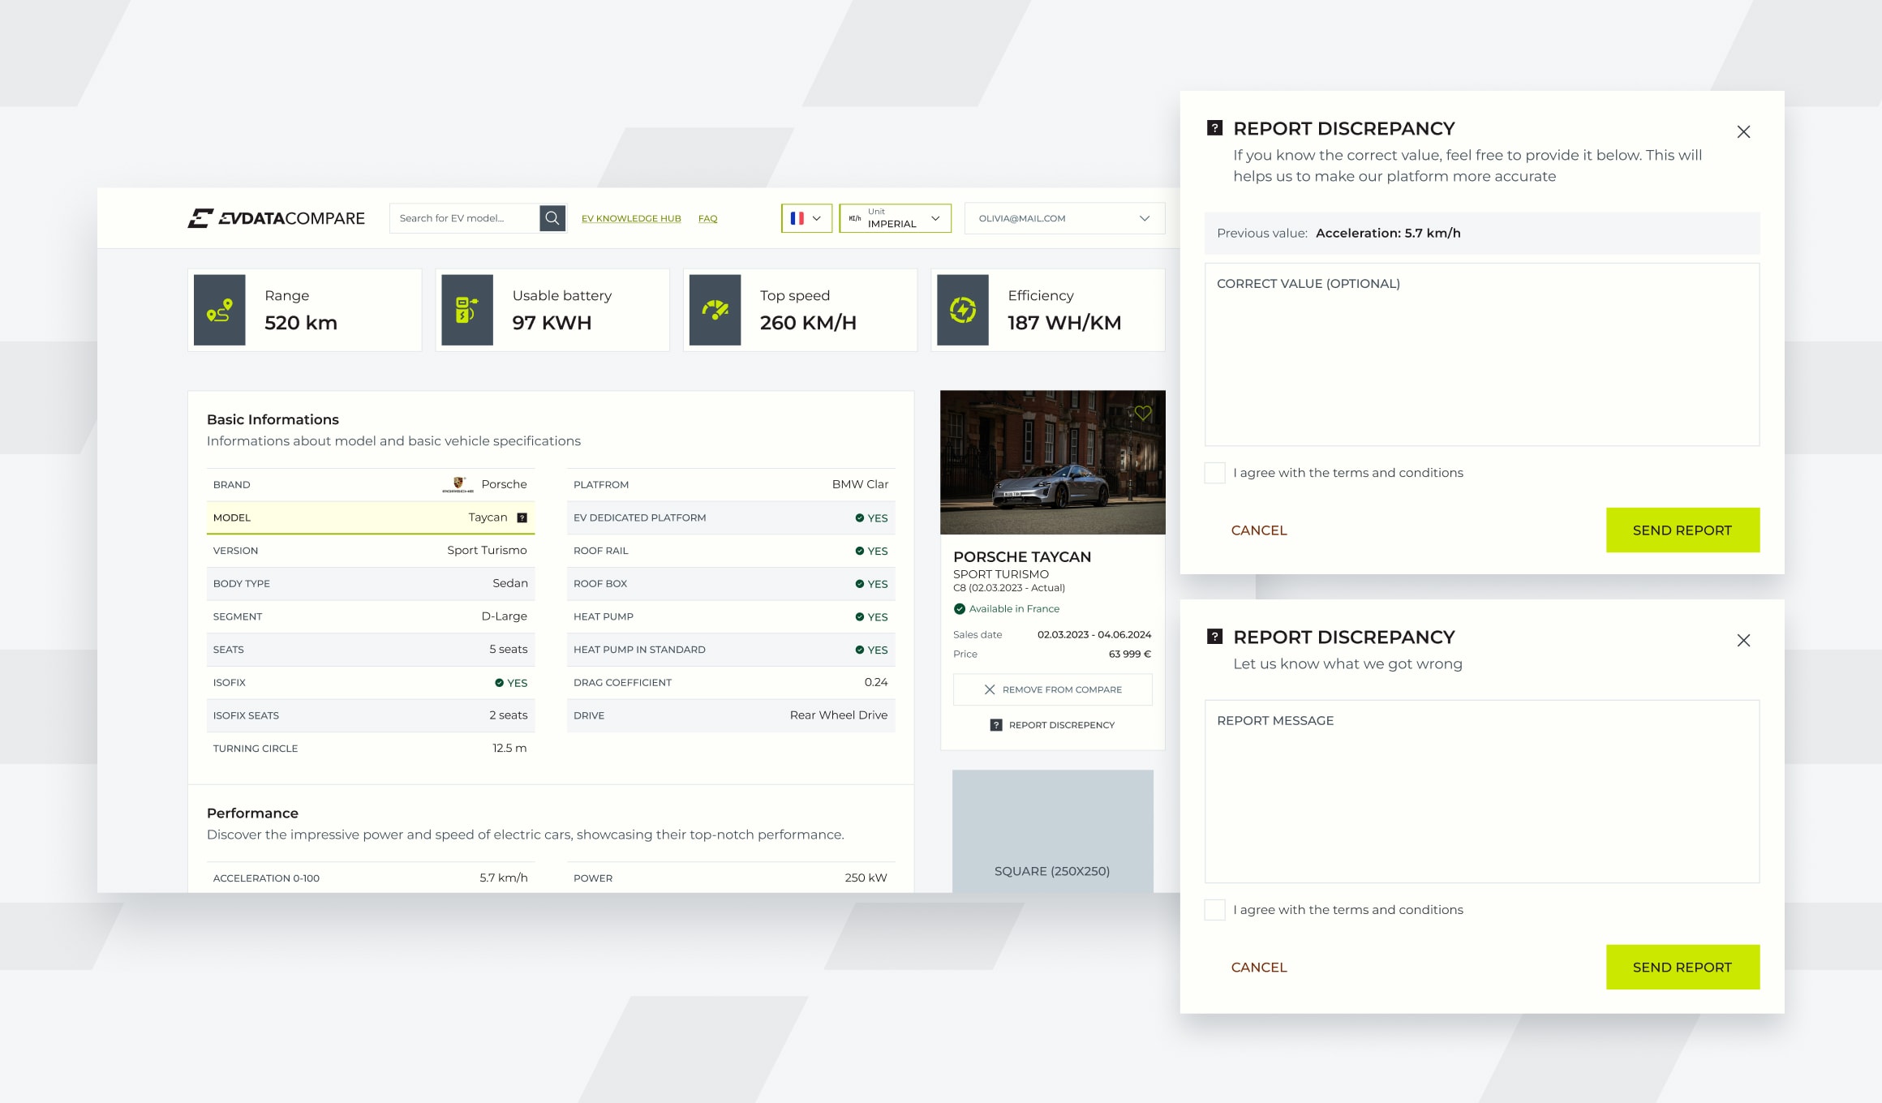
Task: Click the Isofix Seats 2 seats value
Action: [508, 715]
